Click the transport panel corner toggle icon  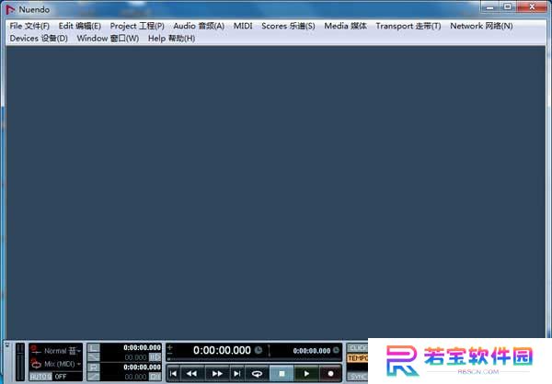tap(7, 346)
